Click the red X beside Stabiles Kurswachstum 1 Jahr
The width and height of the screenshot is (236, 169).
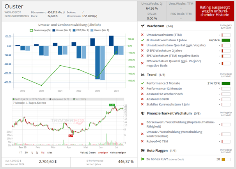tap(142, 104)
